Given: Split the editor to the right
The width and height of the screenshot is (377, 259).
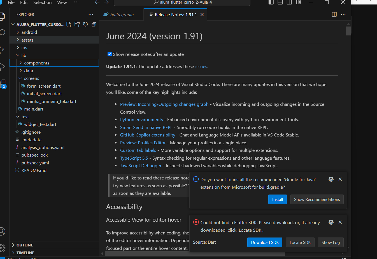Looking at the screenshot, I should 334,15.
